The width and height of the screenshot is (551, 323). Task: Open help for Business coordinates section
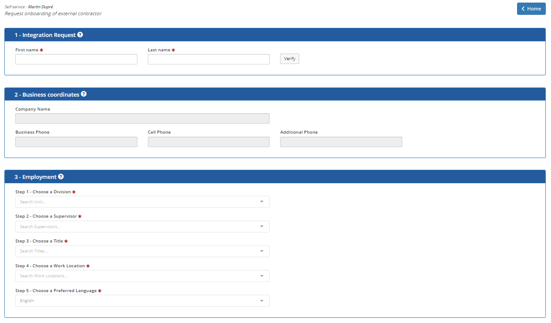(83, 94)
